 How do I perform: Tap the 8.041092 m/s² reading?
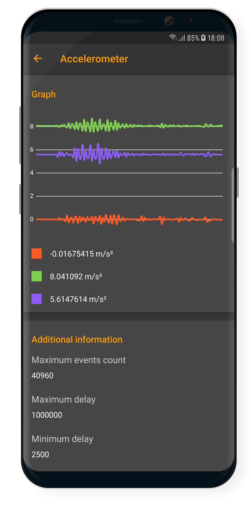coord(76,276)
